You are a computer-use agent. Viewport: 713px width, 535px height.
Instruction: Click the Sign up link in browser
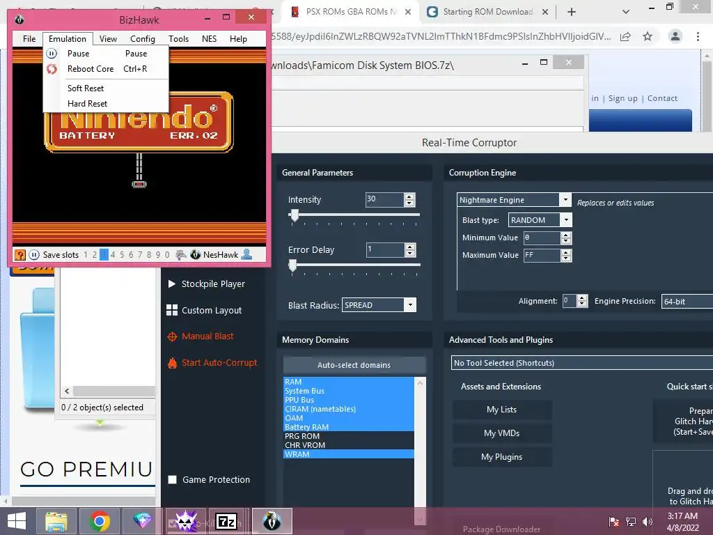(622, 98)
